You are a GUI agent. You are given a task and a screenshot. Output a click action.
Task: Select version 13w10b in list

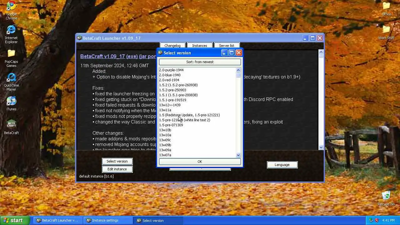[197, 130]
